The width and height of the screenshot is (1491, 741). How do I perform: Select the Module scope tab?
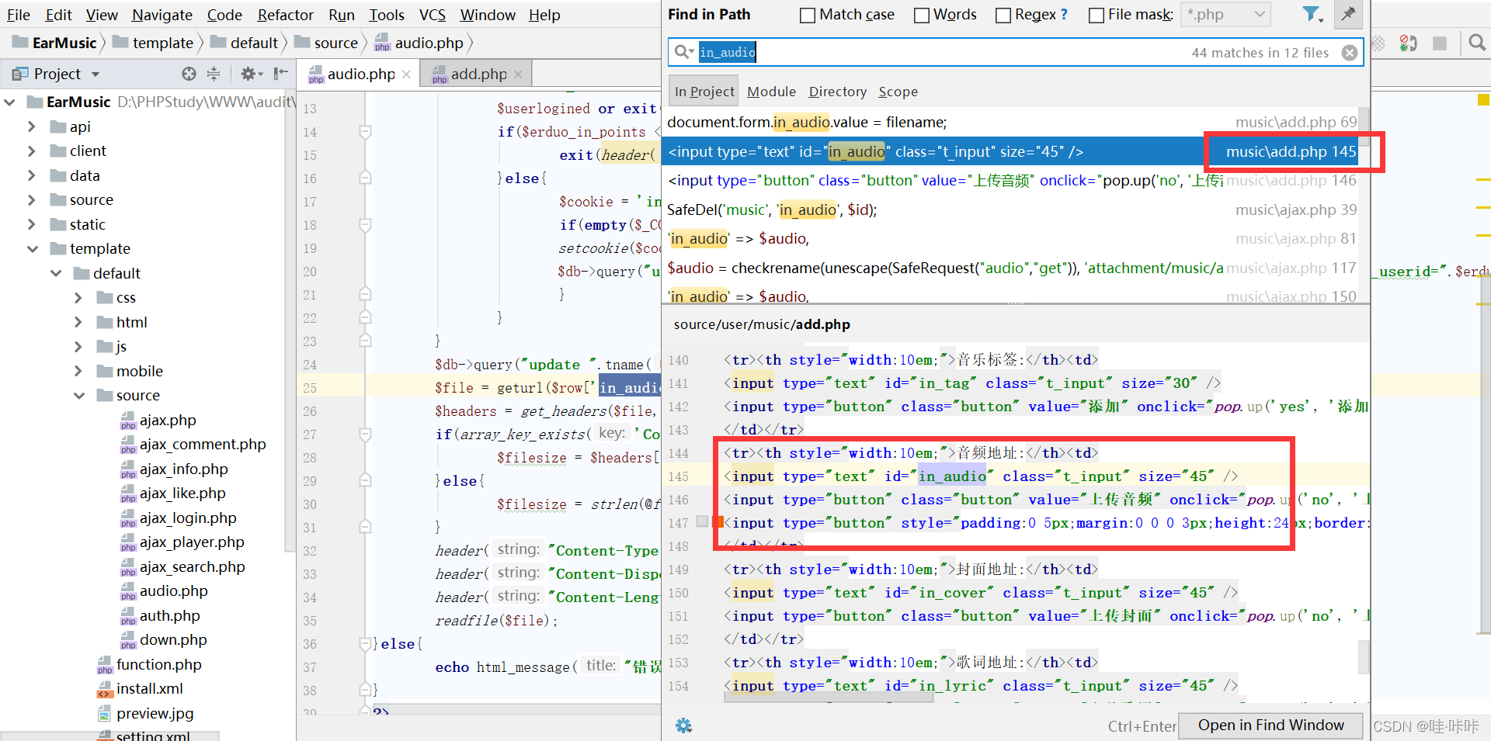point(771,92)
